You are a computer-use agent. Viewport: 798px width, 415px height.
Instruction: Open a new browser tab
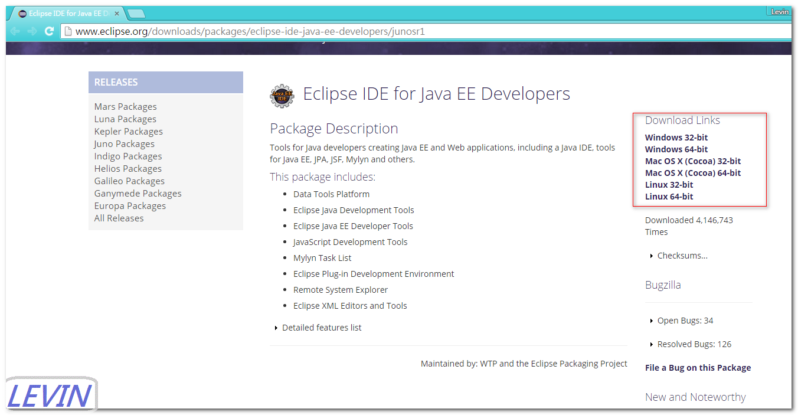point(136,13)
